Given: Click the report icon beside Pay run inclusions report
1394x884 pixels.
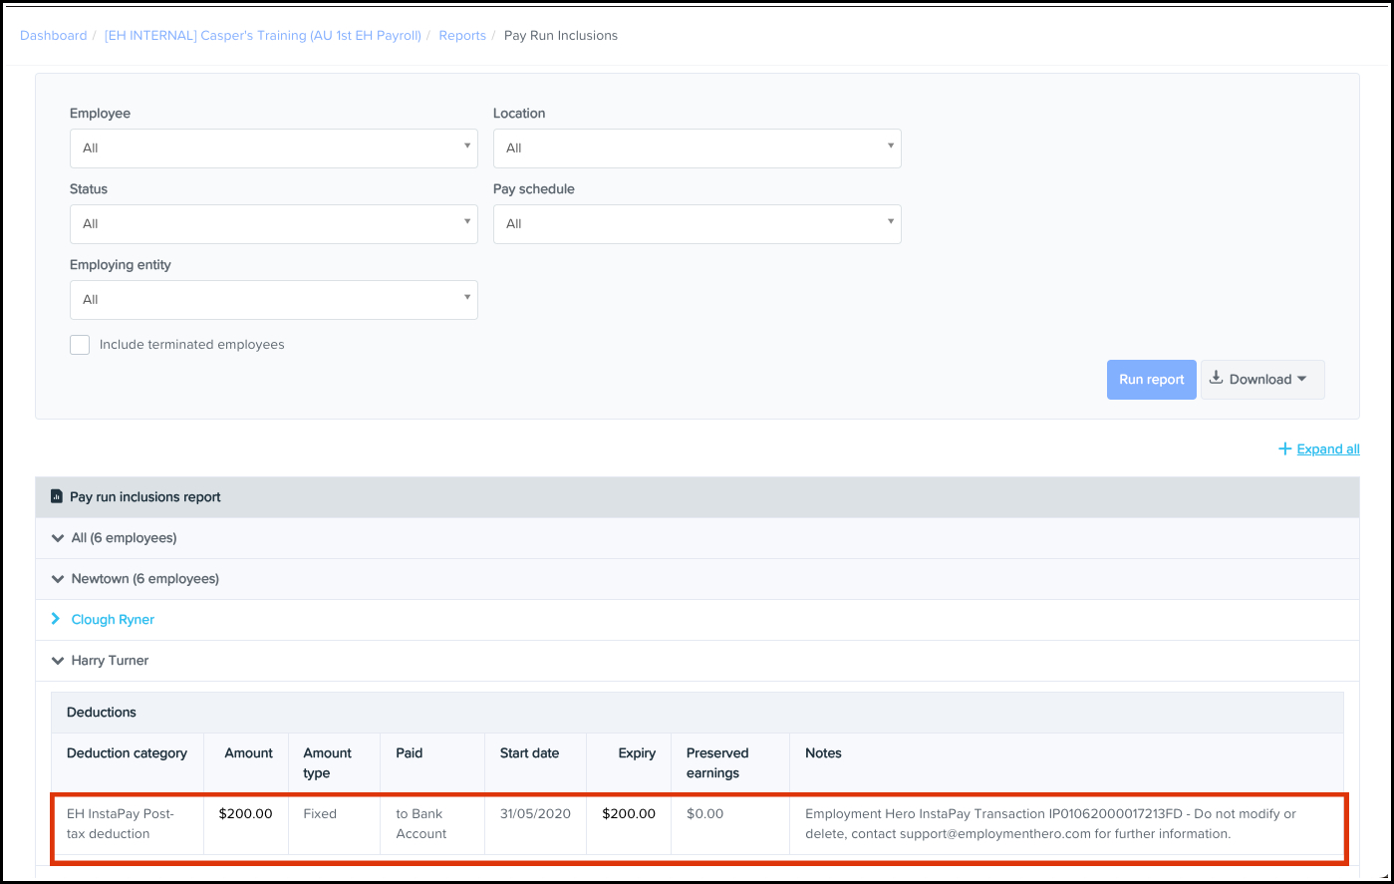Looking at the screenshot, I should pos(57,496).
